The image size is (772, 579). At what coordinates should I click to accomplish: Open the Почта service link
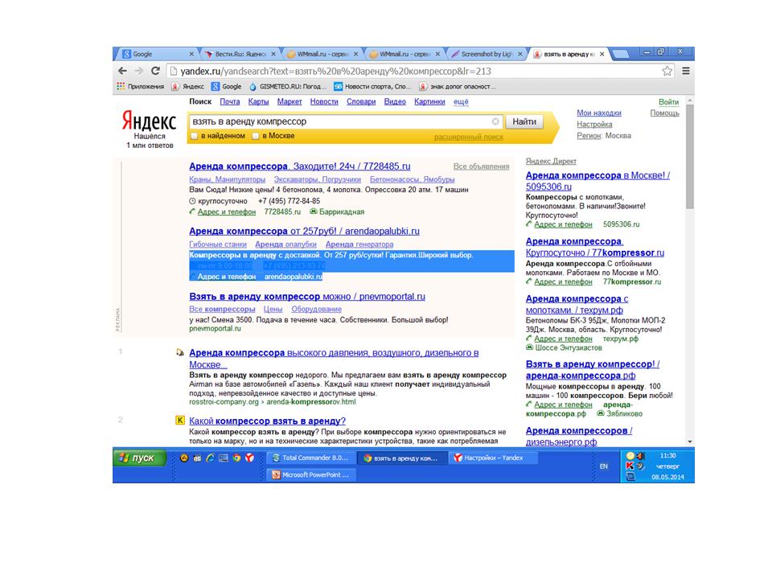(229, 101)
